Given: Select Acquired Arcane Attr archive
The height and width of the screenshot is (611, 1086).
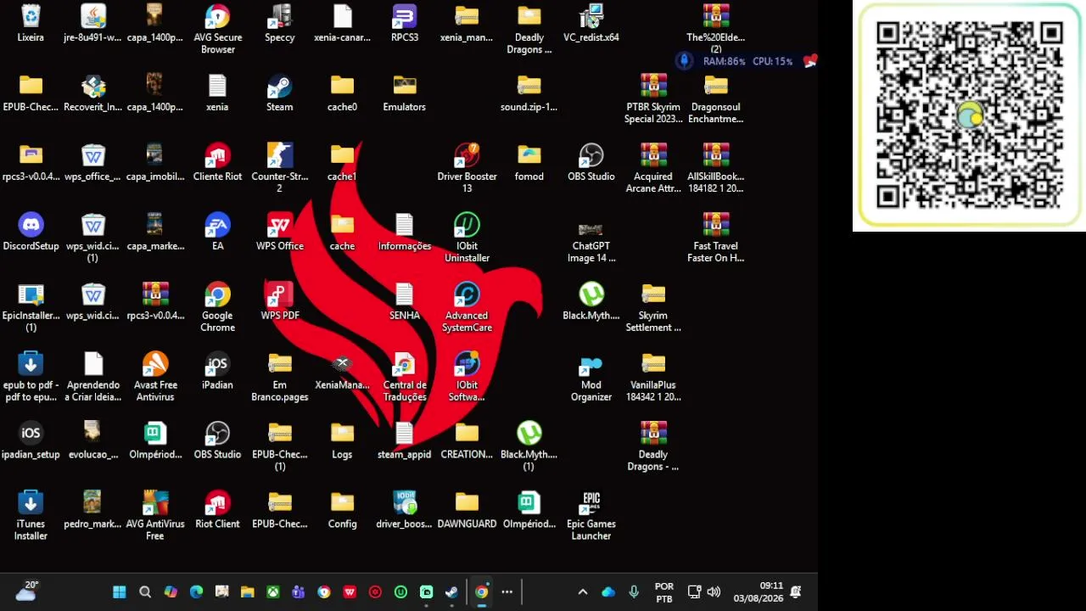Looking at the screenshot, I should pyautogui.click(x=653, y=169).
